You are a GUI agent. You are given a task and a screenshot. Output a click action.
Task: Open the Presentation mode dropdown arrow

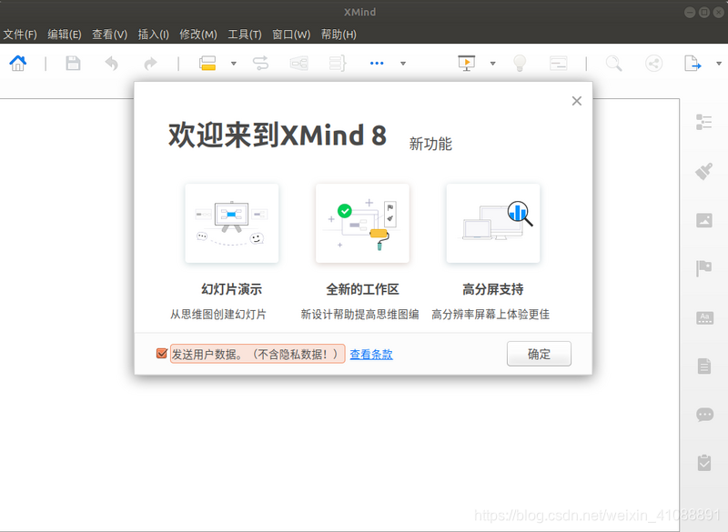pyautogui.click(x=492, y=64)
